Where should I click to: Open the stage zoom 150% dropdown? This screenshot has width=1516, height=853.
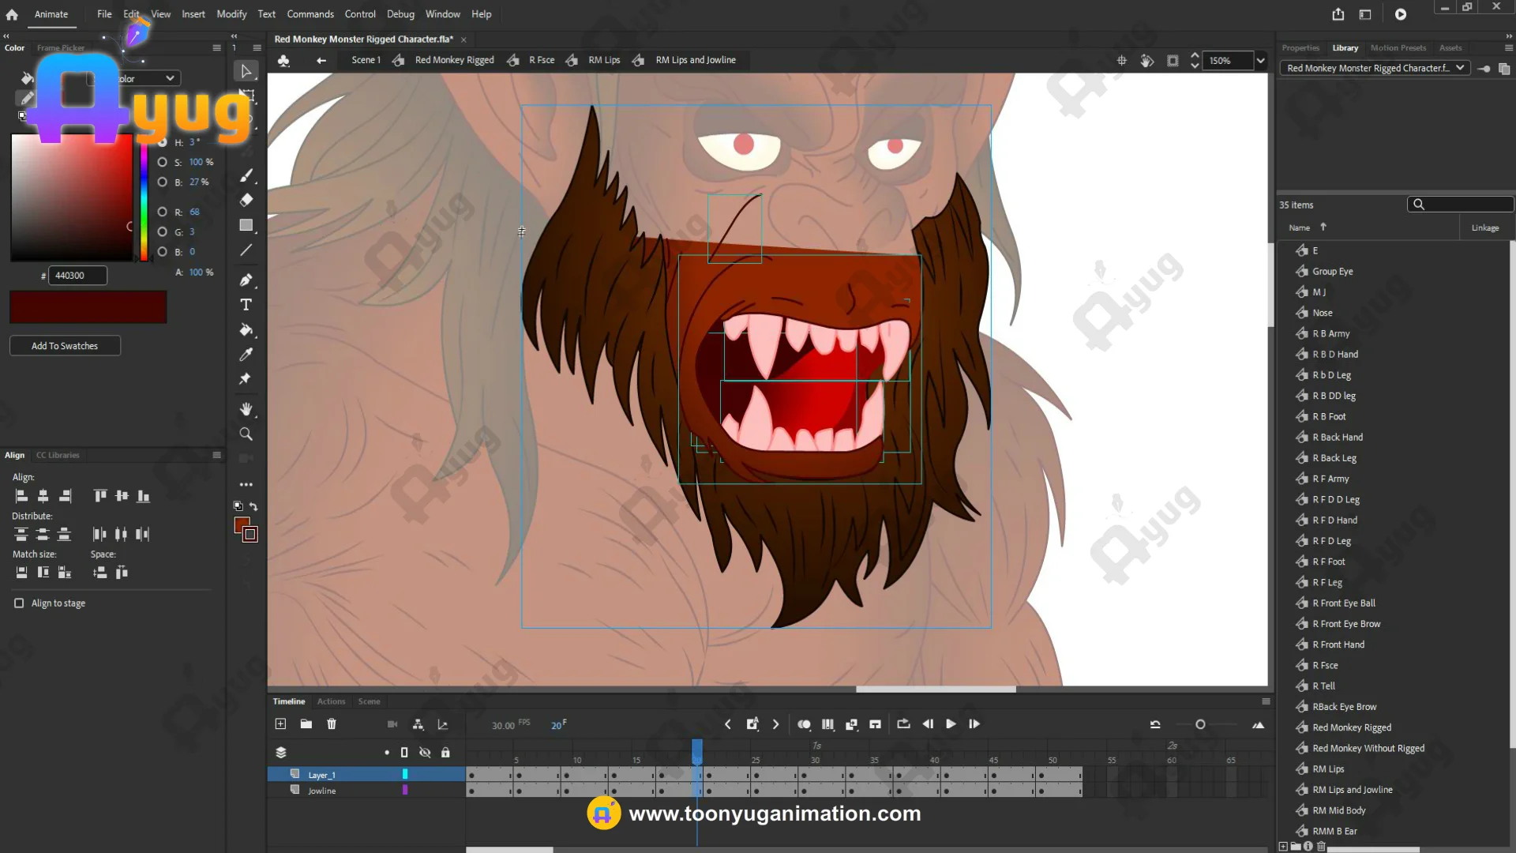pos(1261,61)
